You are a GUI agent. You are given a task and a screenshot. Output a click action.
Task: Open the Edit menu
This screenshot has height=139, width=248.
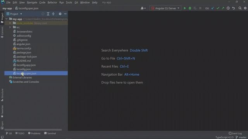[15, 3]
